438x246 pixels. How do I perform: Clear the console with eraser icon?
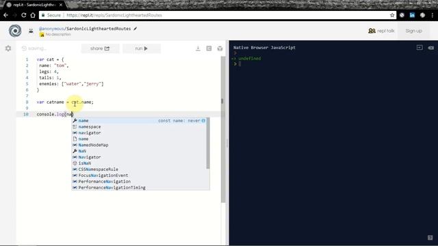(x=430, y=48)
